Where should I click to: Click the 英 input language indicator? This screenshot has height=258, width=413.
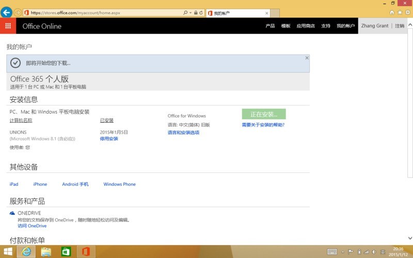click(383, 252)
